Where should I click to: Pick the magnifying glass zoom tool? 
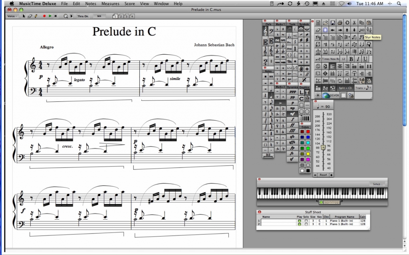point(66,16)
